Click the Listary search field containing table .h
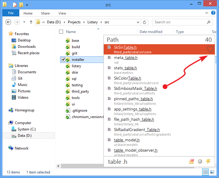 click(145, 162)
